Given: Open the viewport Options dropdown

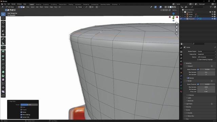Looking at the screenshot, I should coord(175,10).
